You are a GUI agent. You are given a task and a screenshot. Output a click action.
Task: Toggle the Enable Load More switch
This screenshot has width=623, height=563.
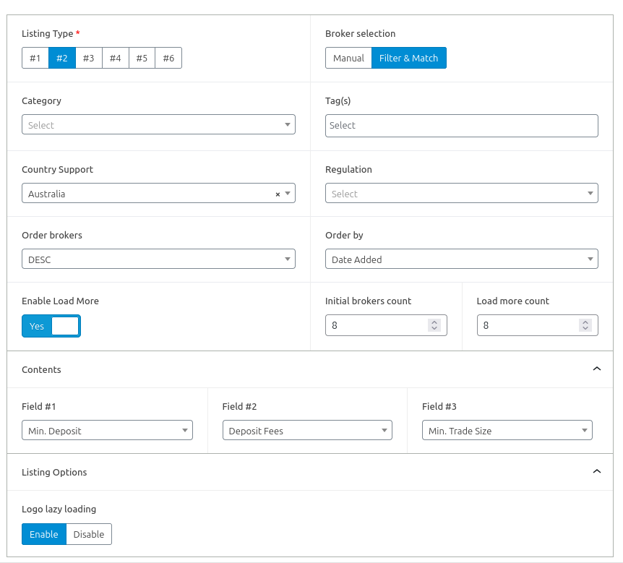coord(51,326)
